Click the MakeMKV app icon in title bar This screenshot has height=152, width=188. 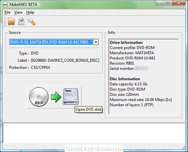(x=5, y=5)
